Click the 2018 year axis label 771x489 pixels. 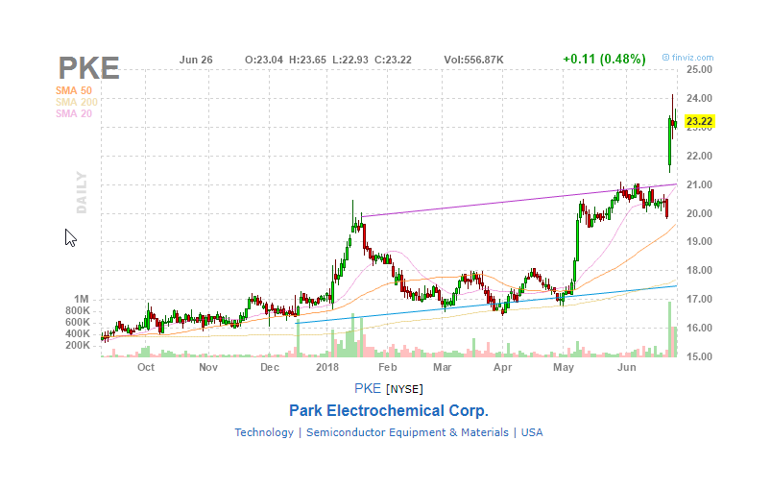pyautogui.click(x=327, y=368)
